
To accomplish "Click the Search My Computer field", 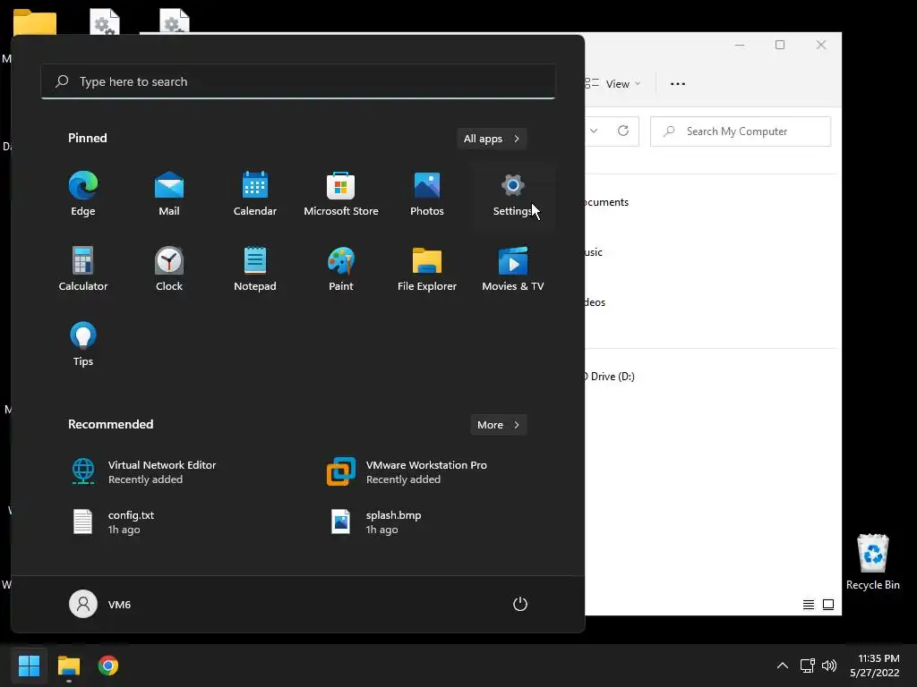I will pyautogui.click(x=741, y=131).
